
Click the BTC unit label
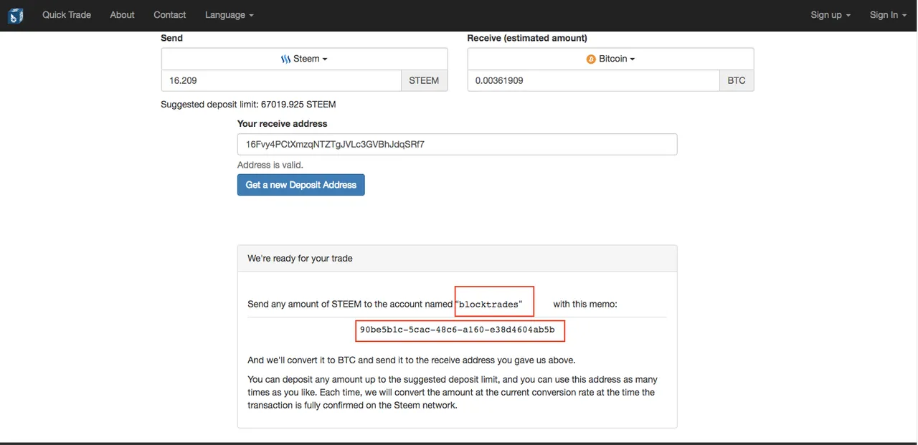(x=737, y=80)
